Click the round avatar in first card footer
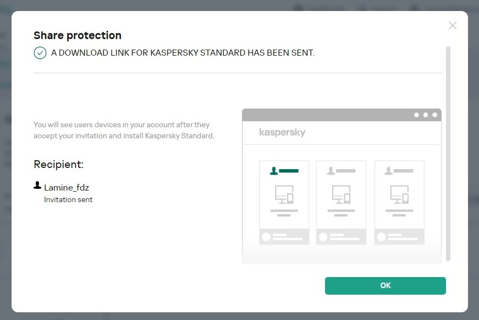This screenshot has height=320, width=479. [x=266, y=237]
